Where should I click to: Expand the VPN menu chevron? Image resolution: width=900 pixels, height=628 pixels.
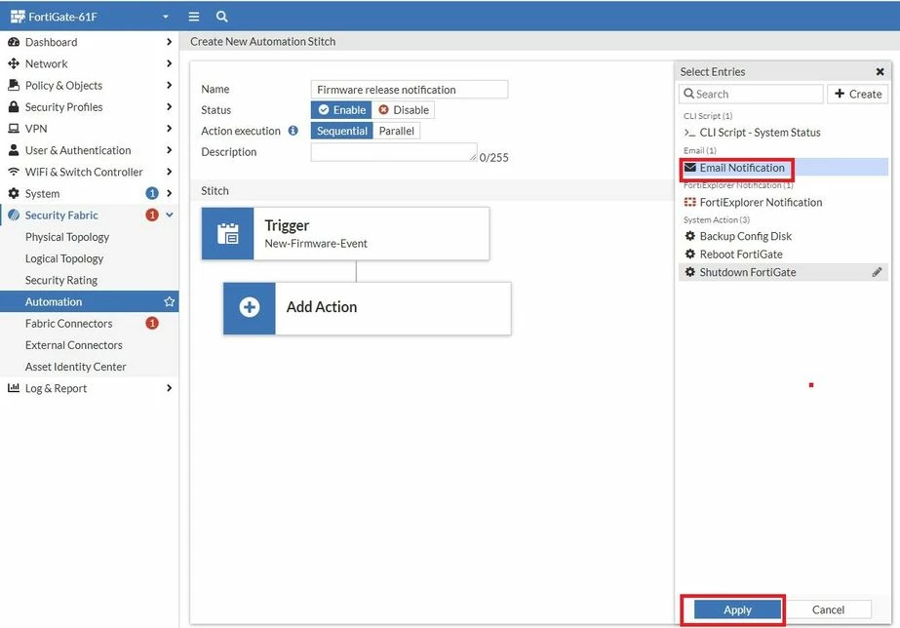[169, 128]
